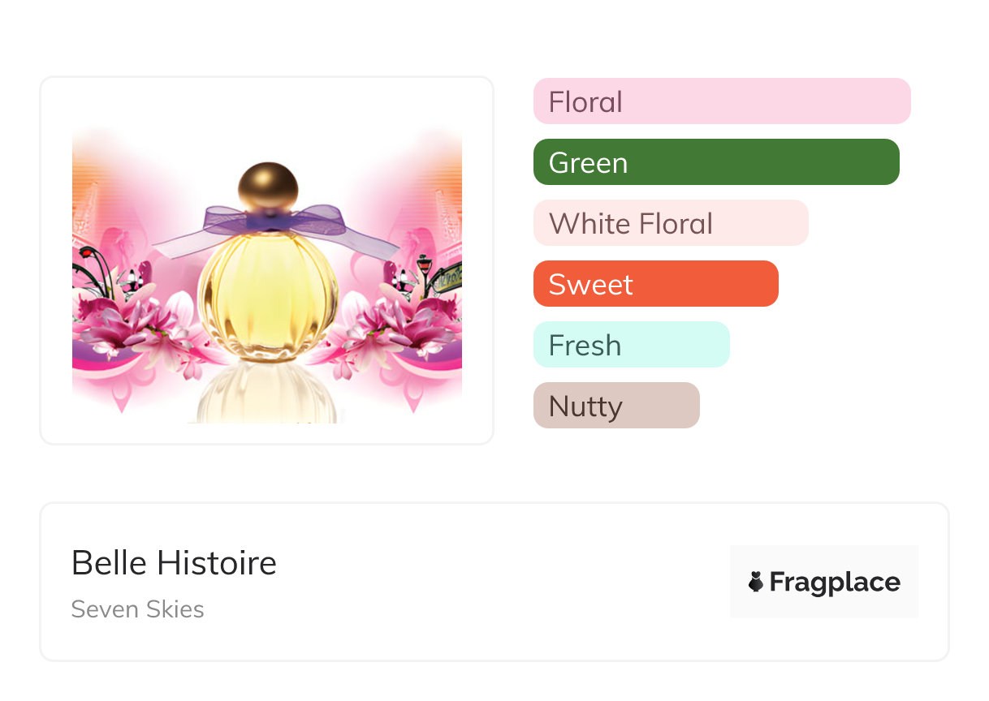This screenshot has width=989, height=701.
Task: Open the Belle Histoire perfume title
Action: [174, 562]
